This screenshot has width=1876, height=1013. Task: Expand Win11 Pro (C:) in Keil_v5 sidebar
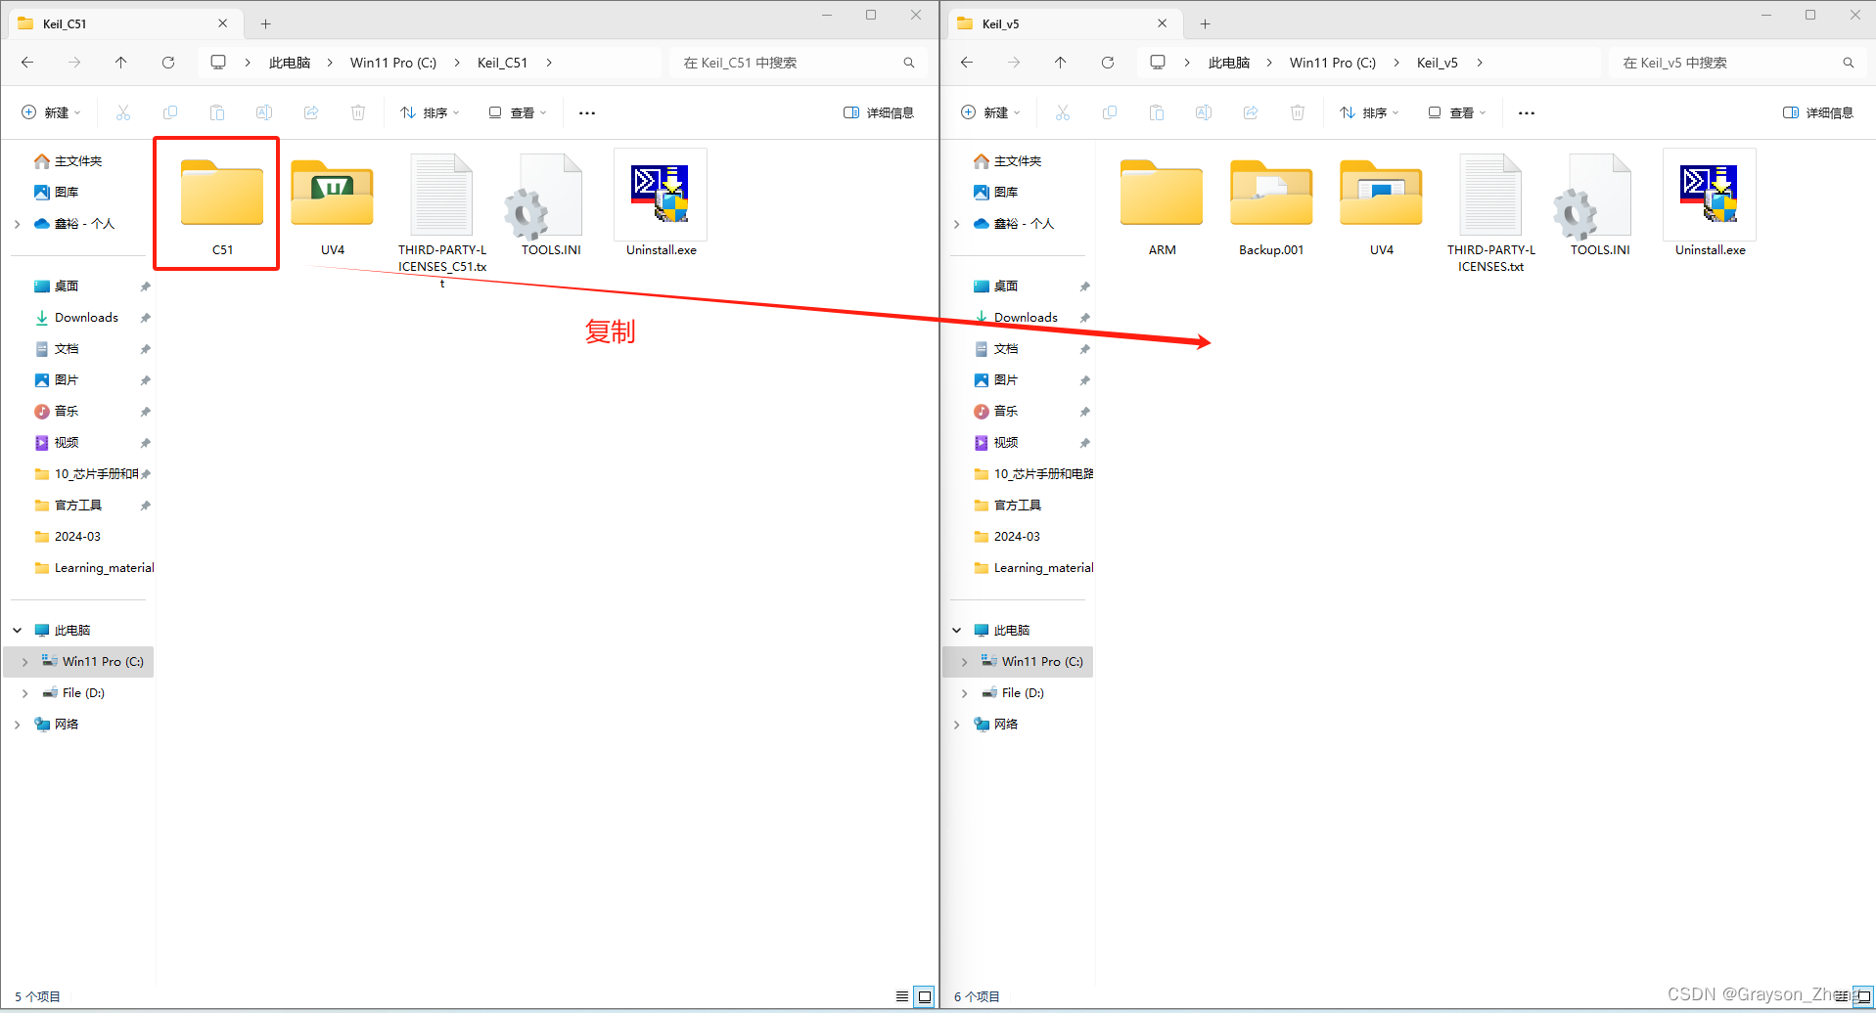(x=965, y=662)
